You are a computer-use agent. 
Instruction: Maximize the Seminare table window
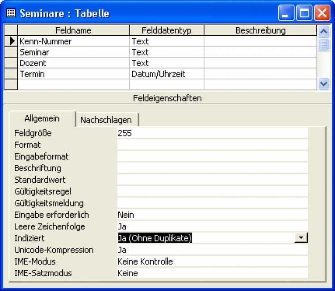(x=304, y=13)
